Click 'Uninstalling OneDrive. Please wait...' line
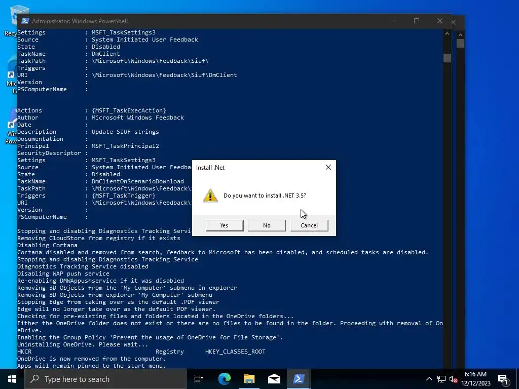This screenshot has width=519, height=389. [x=83, y=344]
